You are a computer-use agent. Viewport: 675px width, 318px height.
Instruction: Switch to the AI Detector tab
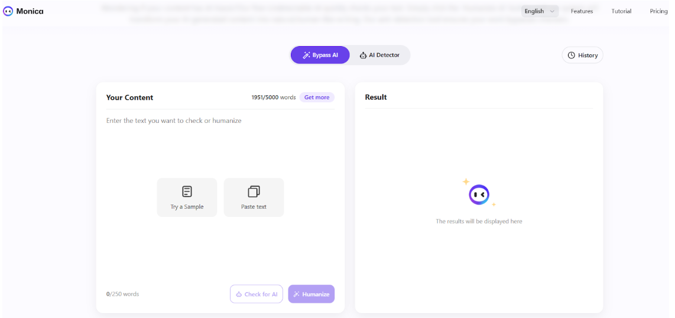379,55
